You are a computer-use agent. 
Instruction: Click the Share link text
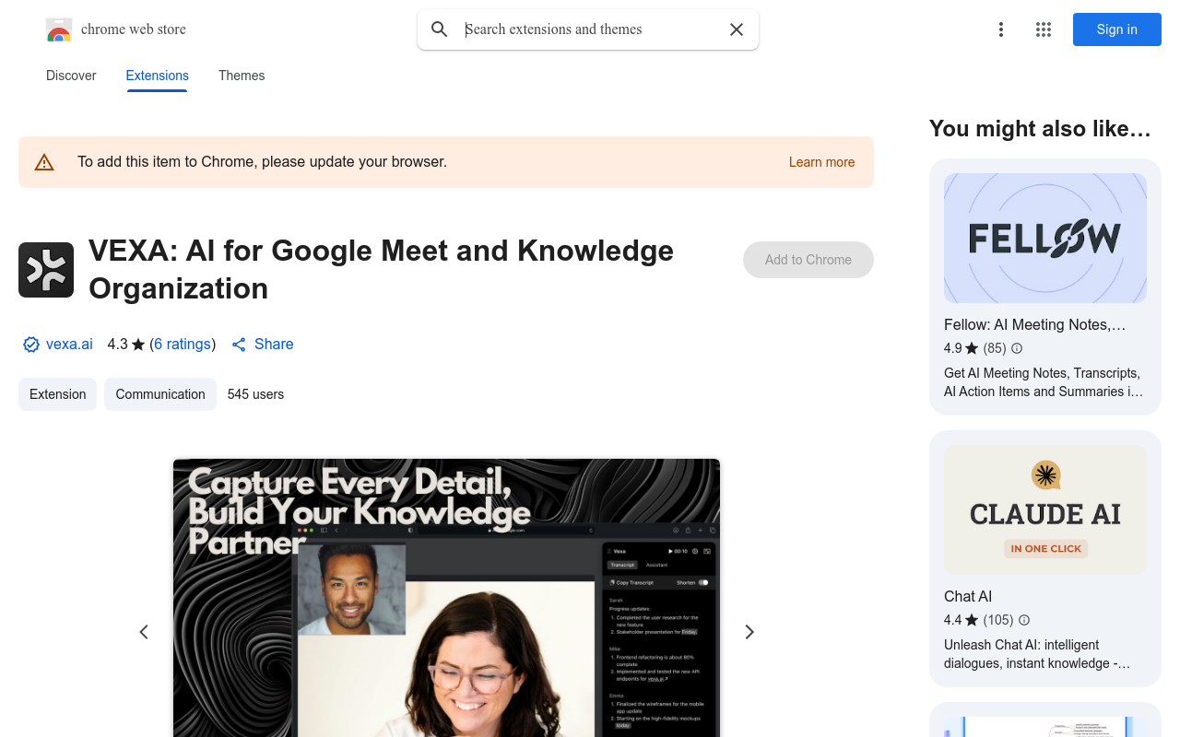coord(274,345)
